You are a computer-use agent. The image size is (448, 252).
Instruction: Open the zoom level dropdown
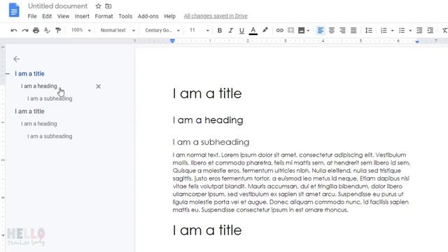coord(81,30)
